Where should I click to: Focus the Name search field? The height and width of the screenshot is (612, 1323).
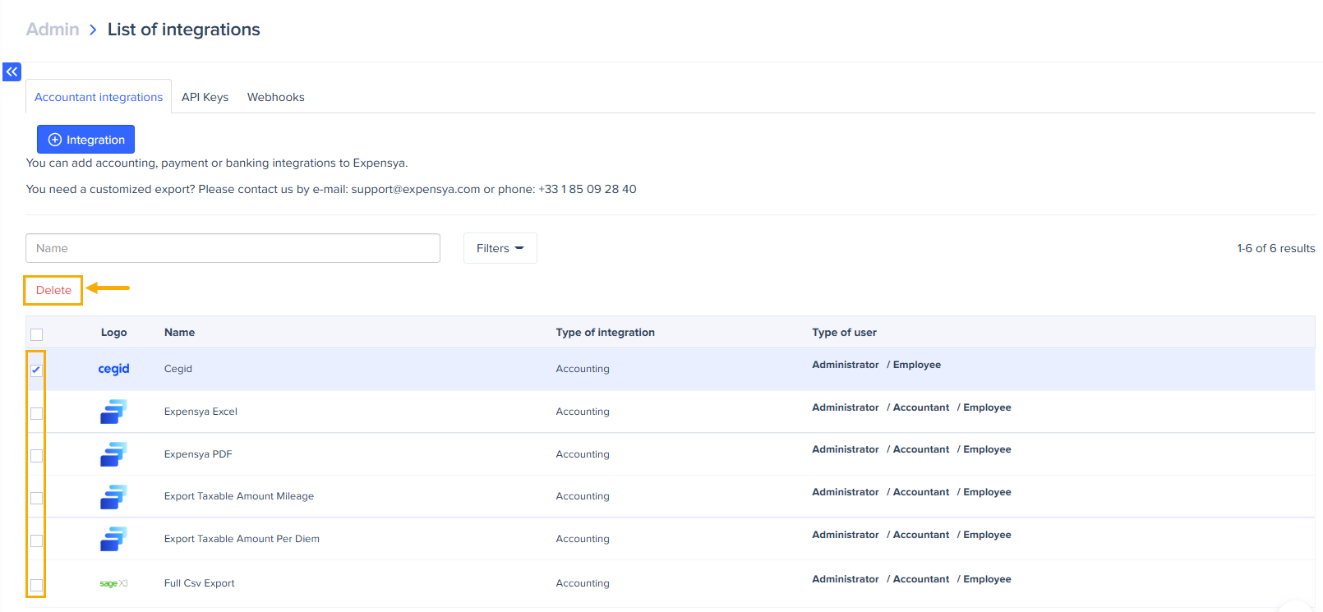pos(233,248)
